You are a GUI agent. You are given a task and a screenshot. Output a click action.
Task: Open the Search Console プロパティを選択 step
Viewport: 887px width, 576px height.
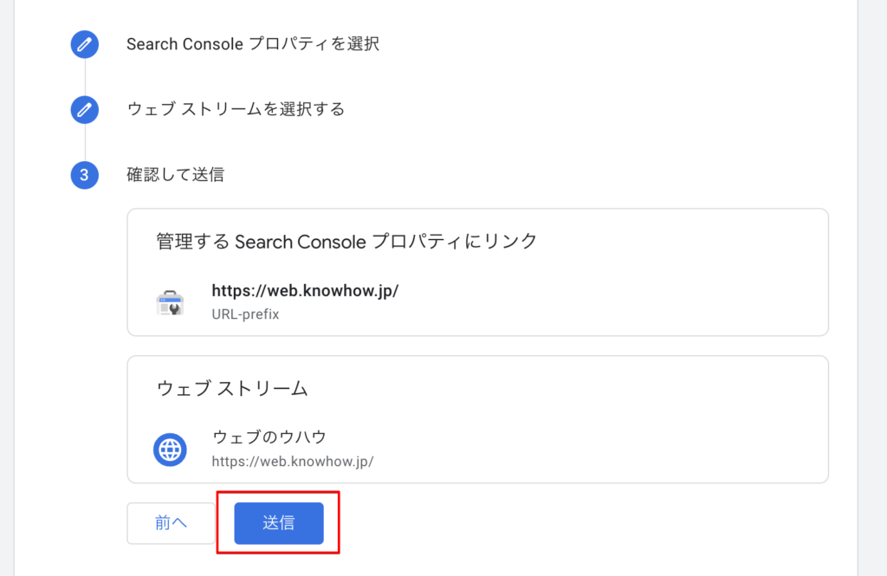[253, 44]
